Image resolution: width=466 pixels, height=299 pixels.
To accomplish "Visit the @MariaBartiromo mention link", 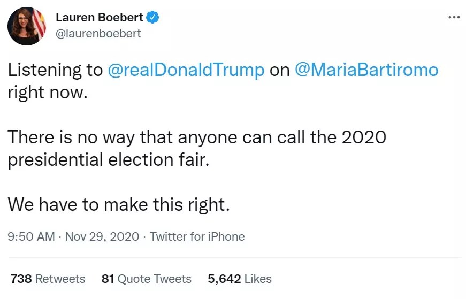I will click(366, 70).
